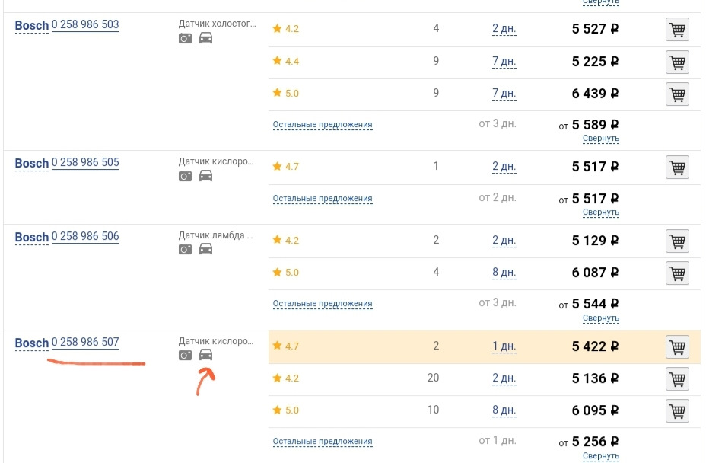Add the 6 087 ₽ offer to cart
Viewport: 706px width, 463px height.
677,273
